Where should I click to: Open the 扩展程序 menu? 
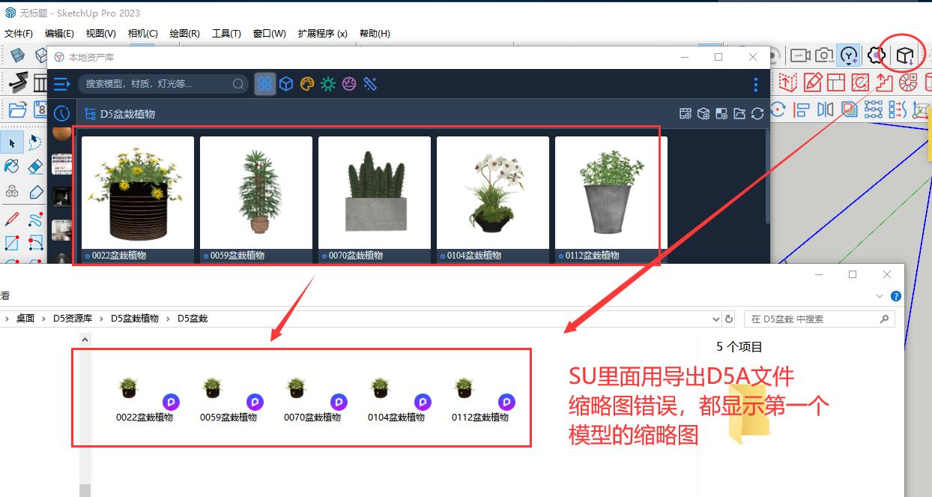coord(322,33)
